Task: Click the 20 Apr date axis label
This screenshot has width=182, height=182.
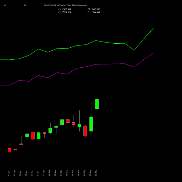Action: point(15,173)
